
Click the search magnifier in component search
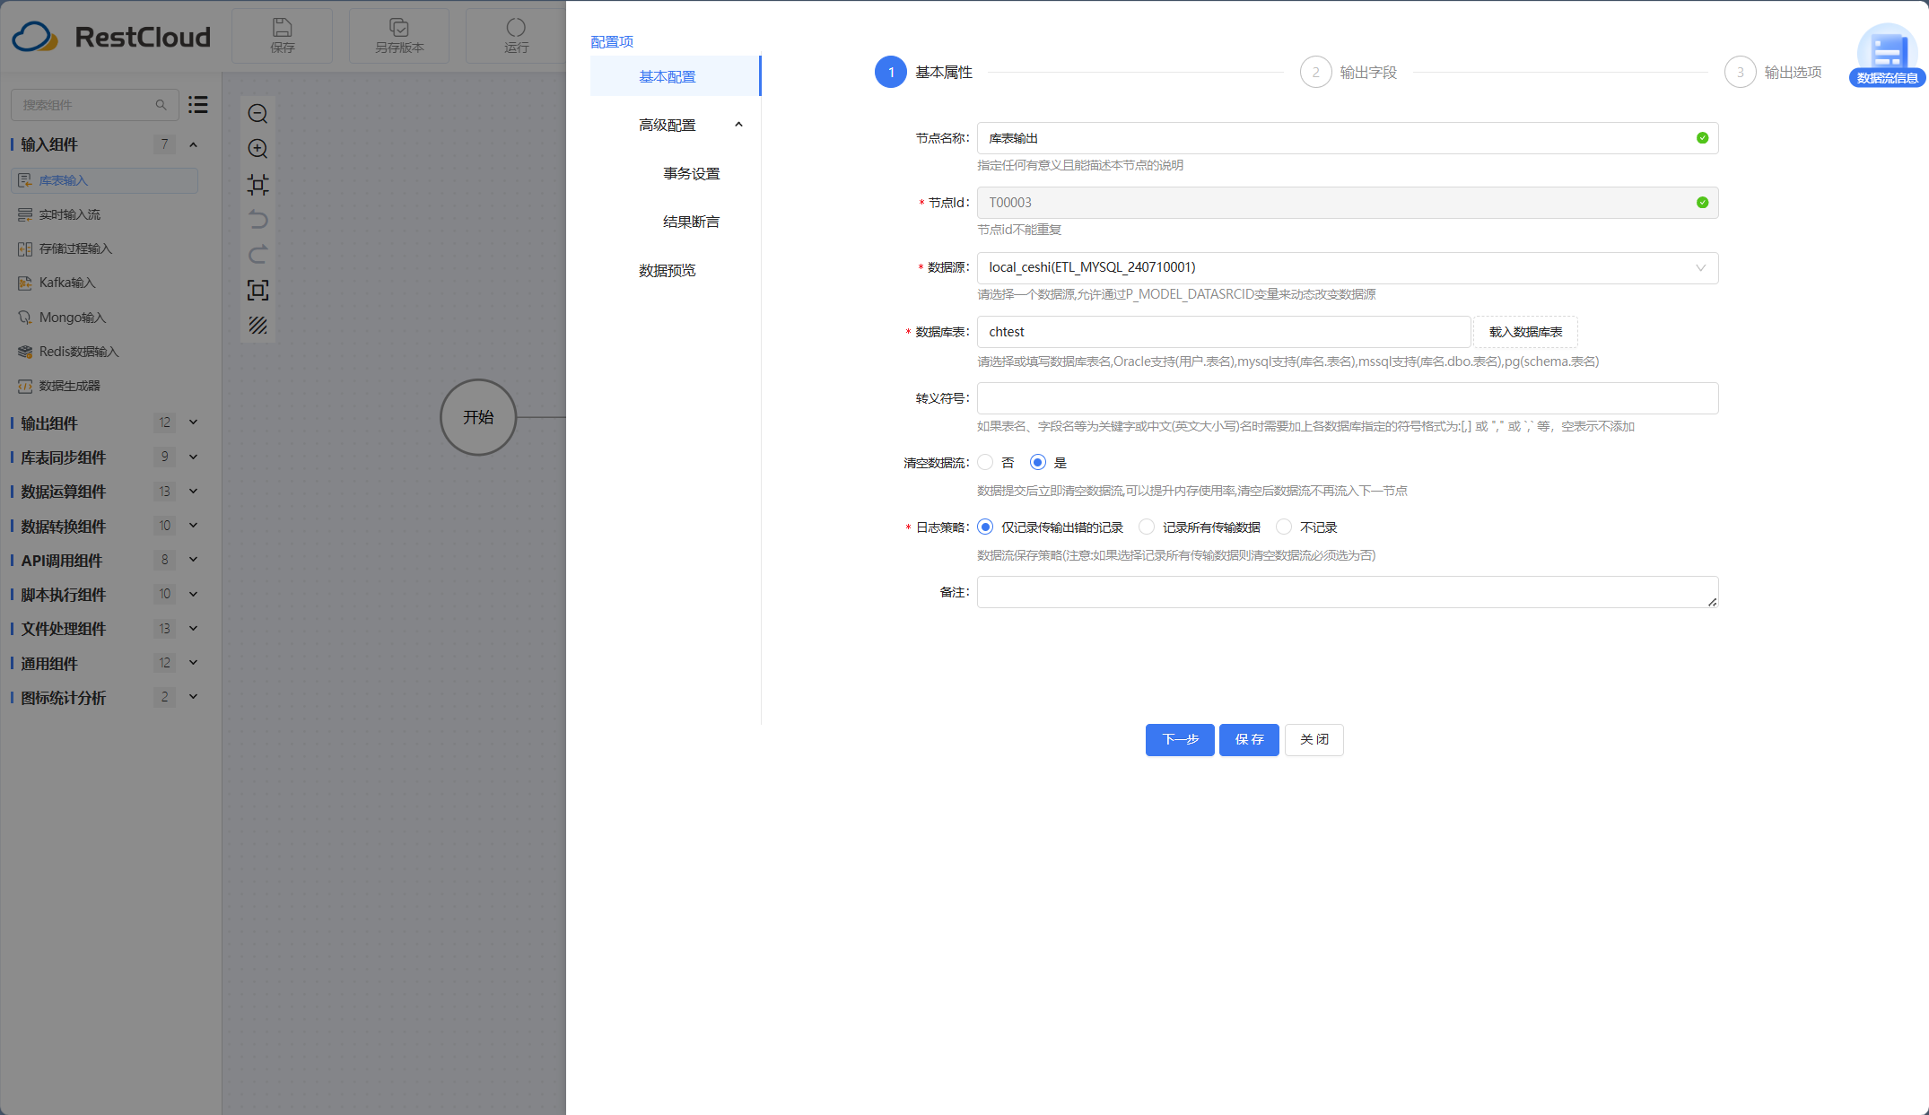pos(161,105)
